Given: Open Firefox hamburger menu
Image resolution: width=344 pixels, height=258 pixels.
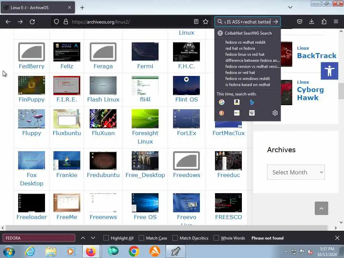Looking at the screenshot, I should pos(336,22).
